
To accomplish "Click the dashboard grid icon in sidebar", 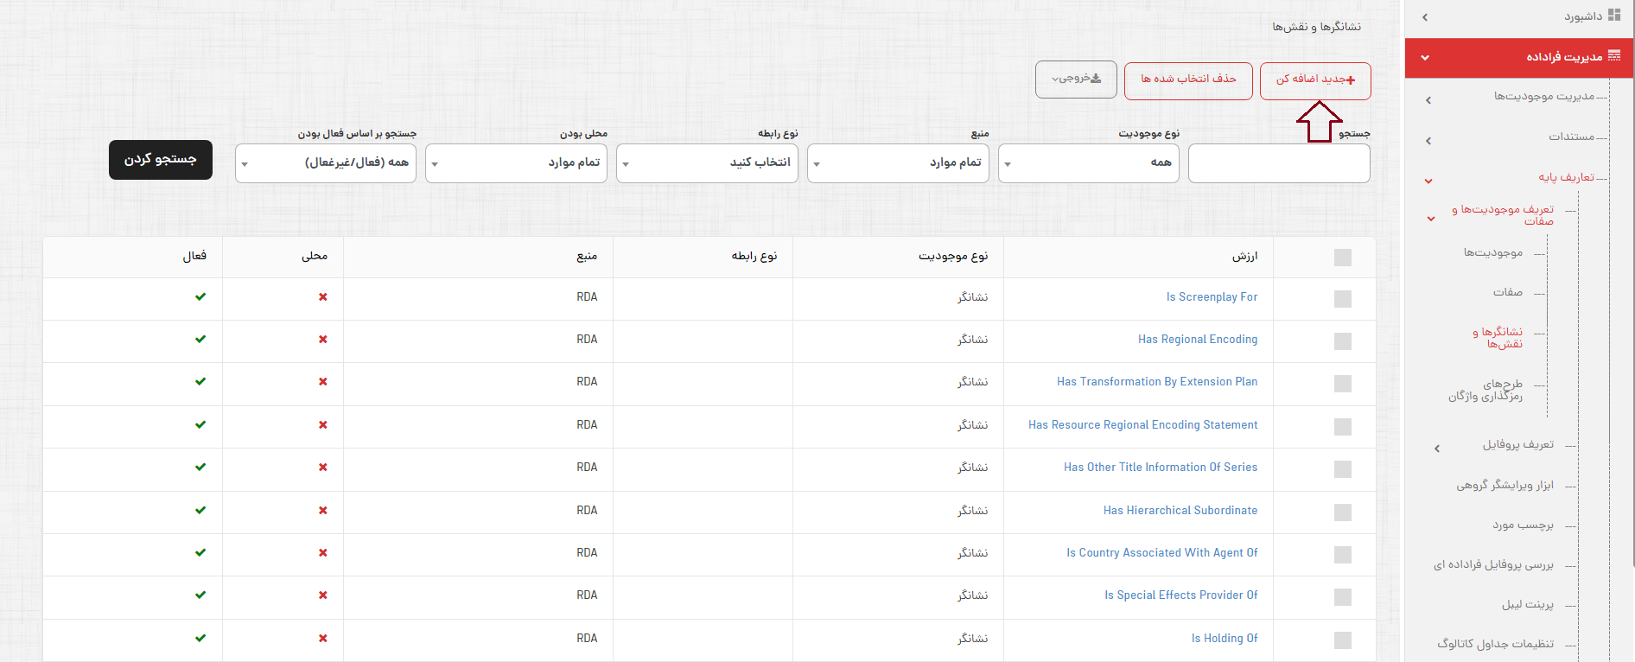I will coord(1613,16).
